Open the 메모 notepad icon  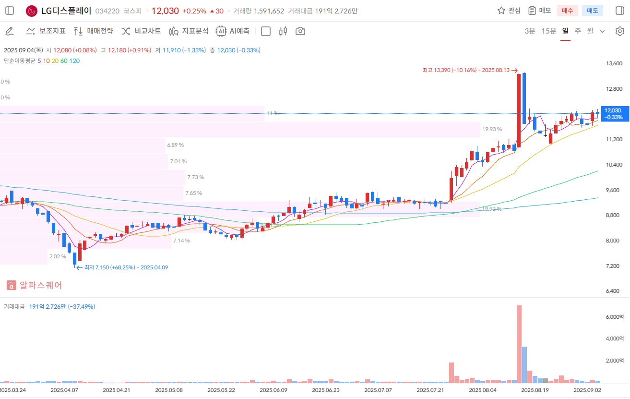532,11
